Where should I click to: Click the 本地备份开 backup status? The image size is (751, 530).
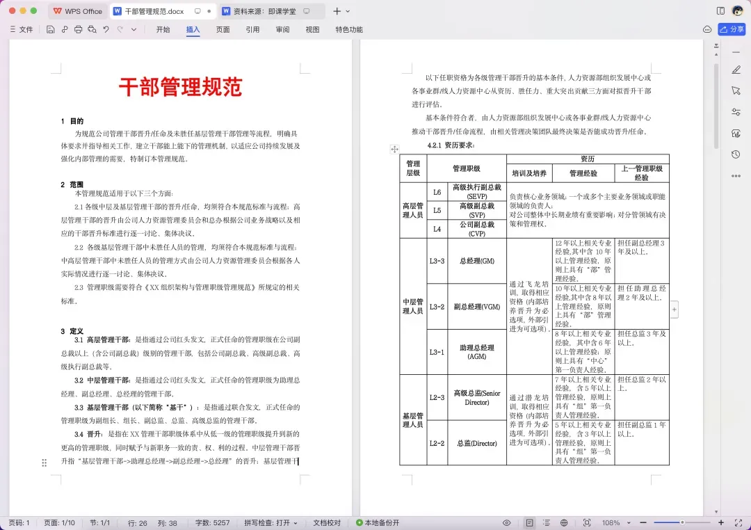coord(378,522)
